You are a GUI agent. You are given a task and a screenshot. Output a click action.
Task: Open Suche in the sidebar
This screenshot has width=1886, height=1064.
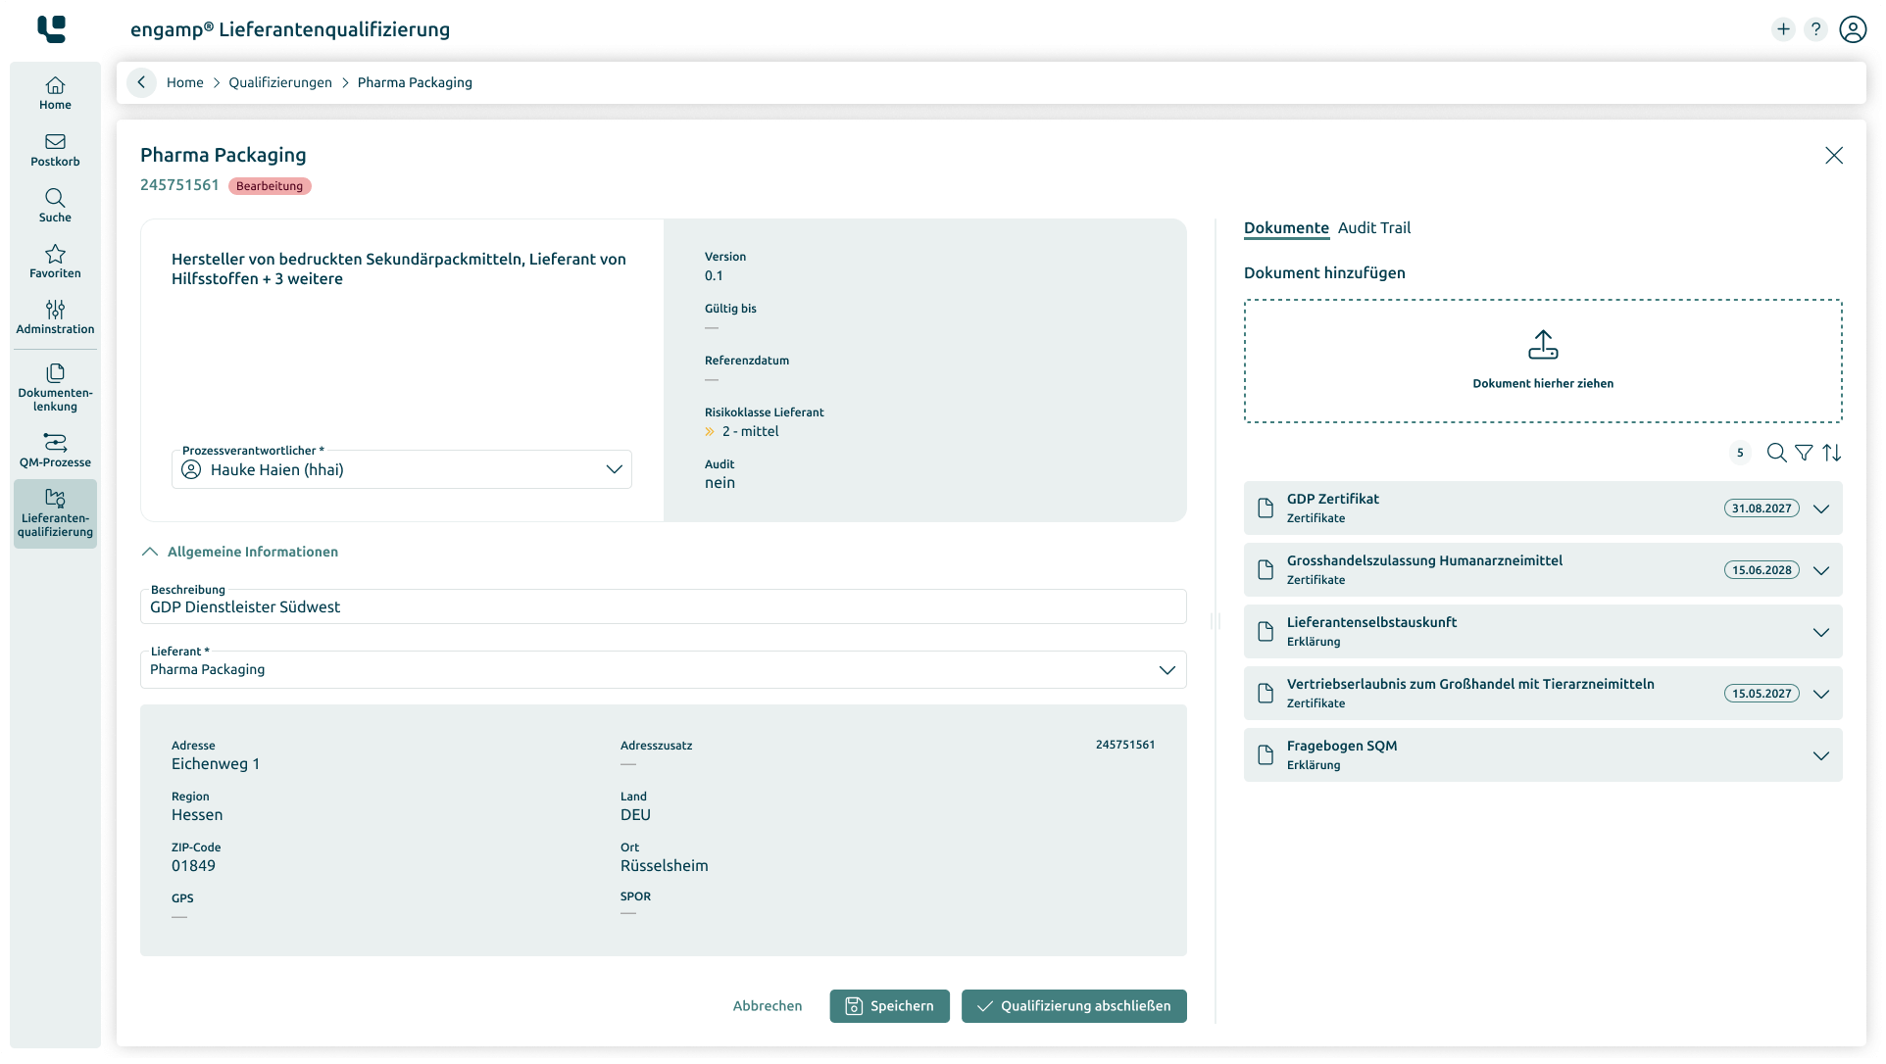point(55,206)
